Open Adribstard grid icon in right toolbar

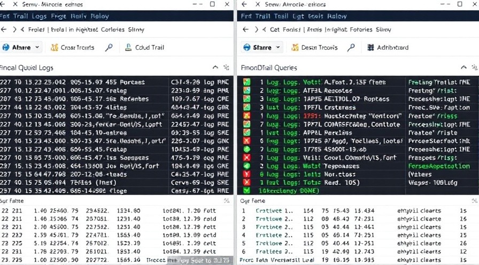(x=370, y=48)
